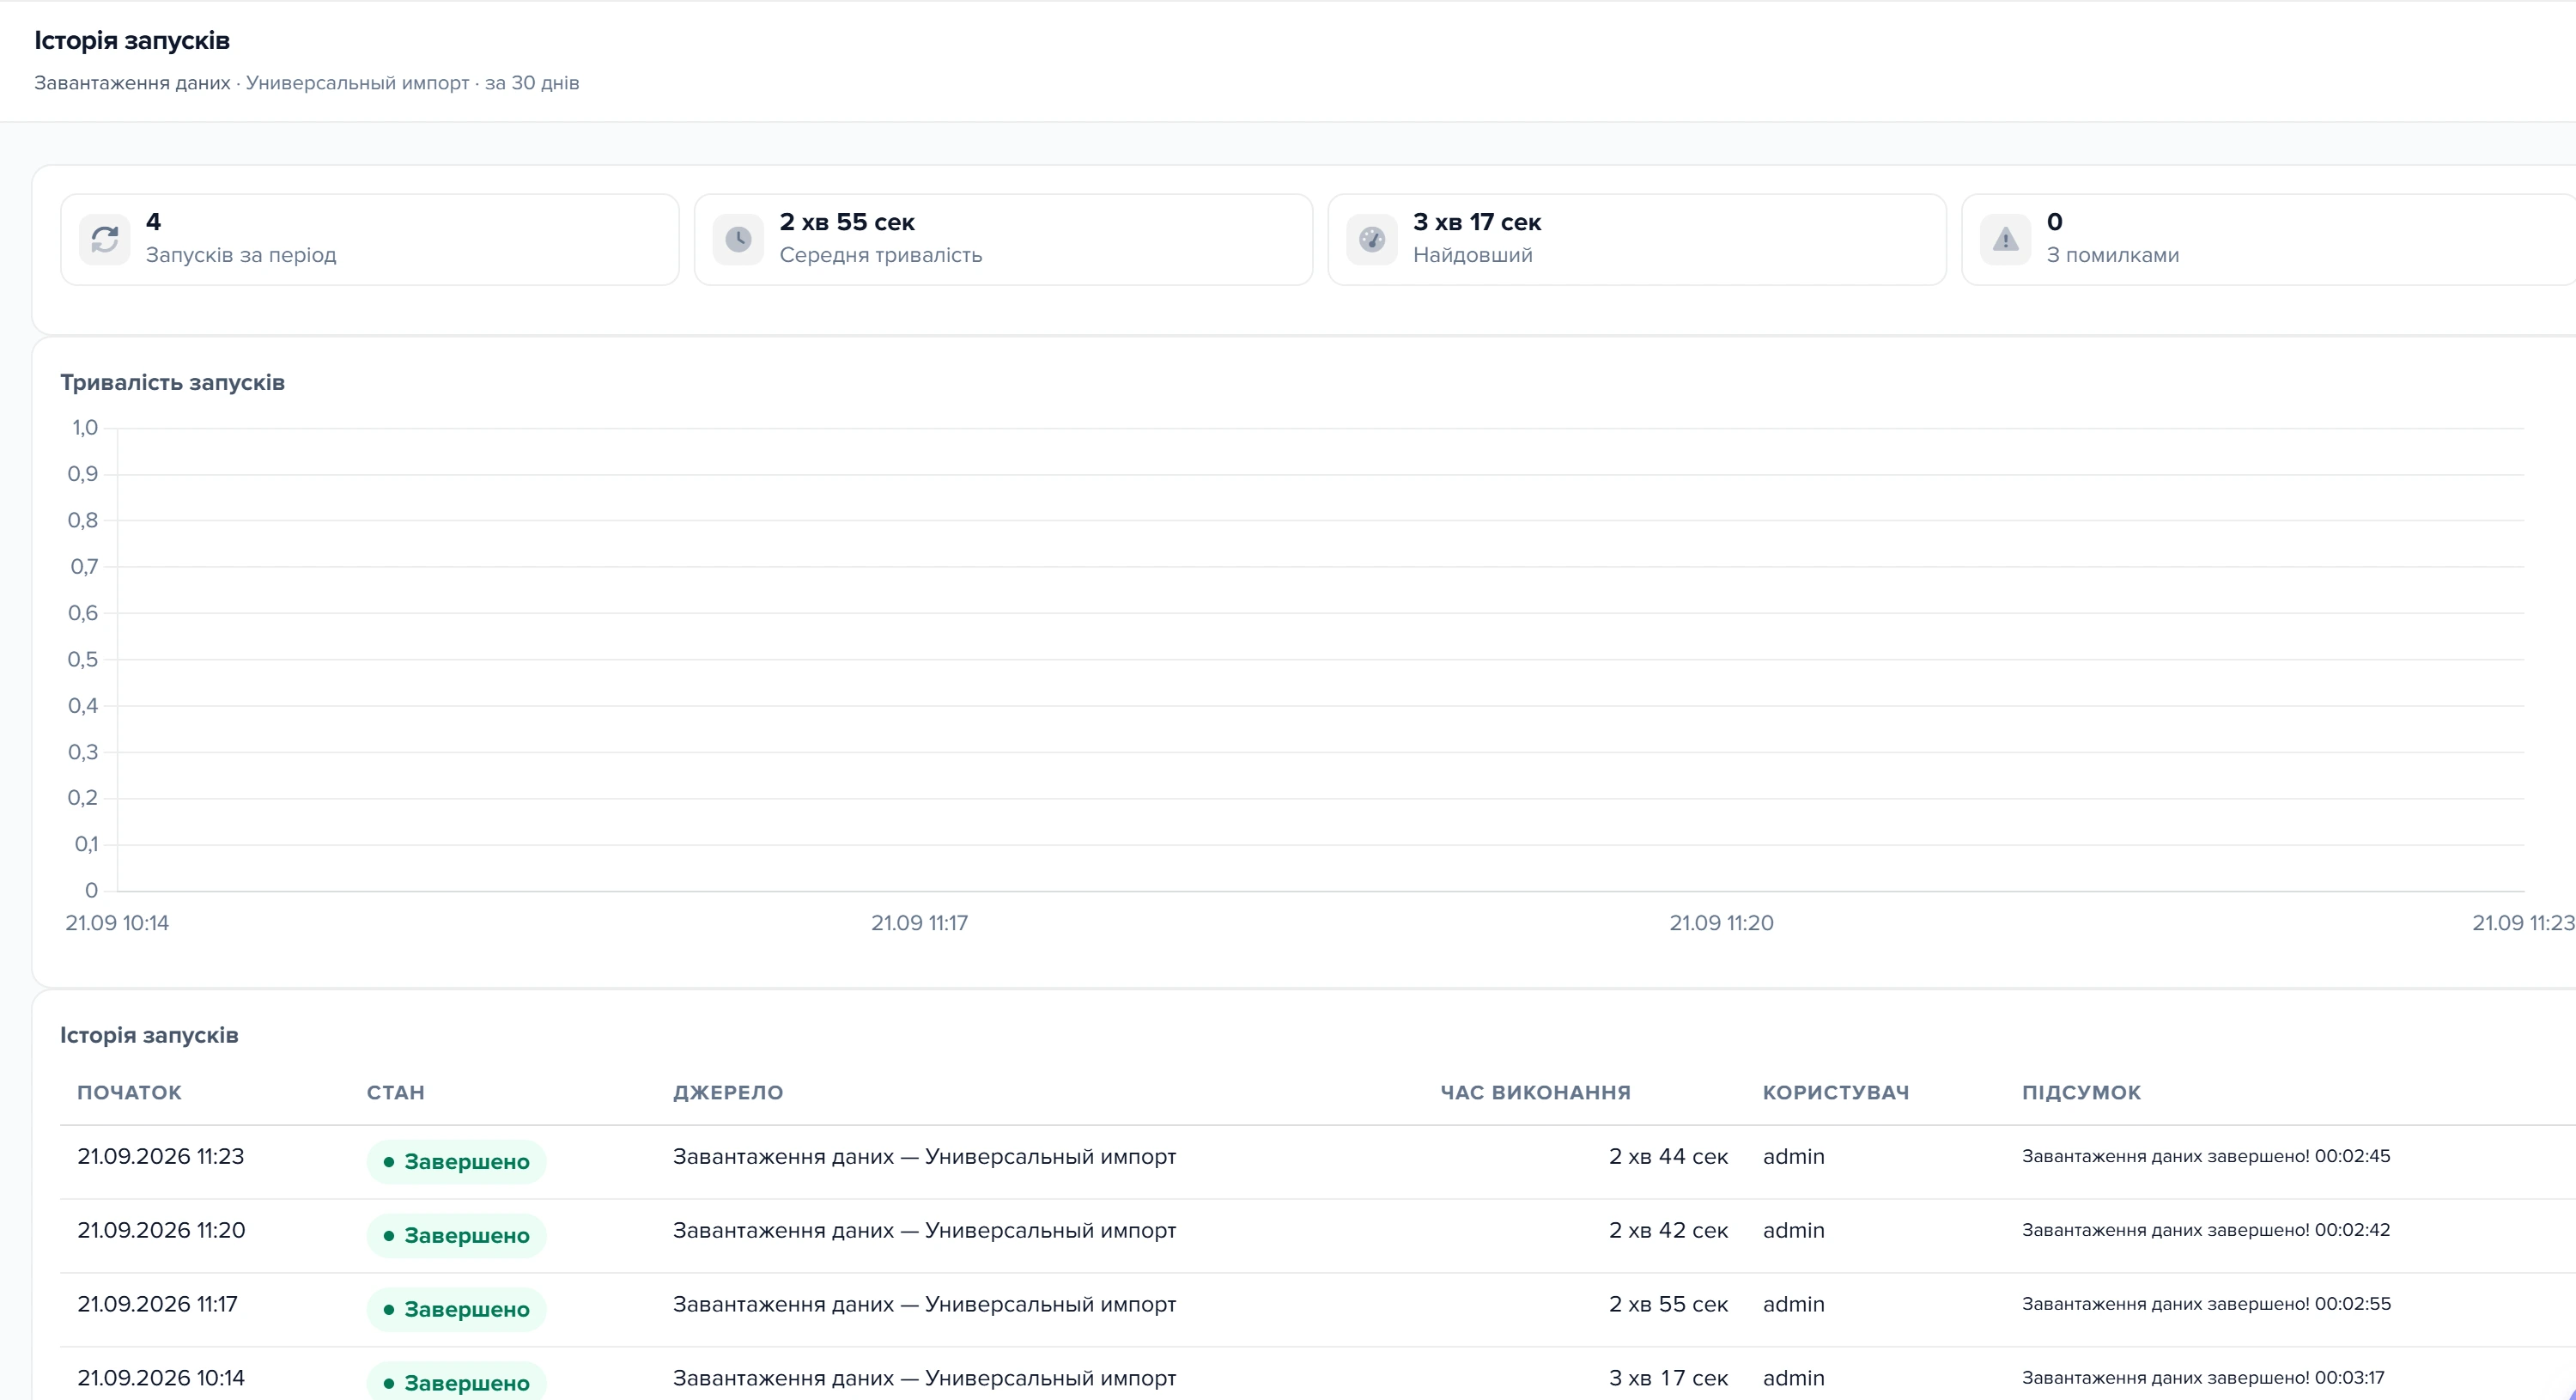Click the 'Завершено' badge of the 11:20 run

pyautogui.click(x=456, y=1236)
